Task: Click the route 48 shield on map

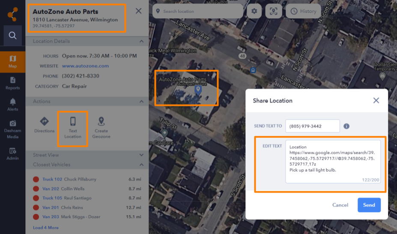Action: pyautogui.click(x=242, y=56)
